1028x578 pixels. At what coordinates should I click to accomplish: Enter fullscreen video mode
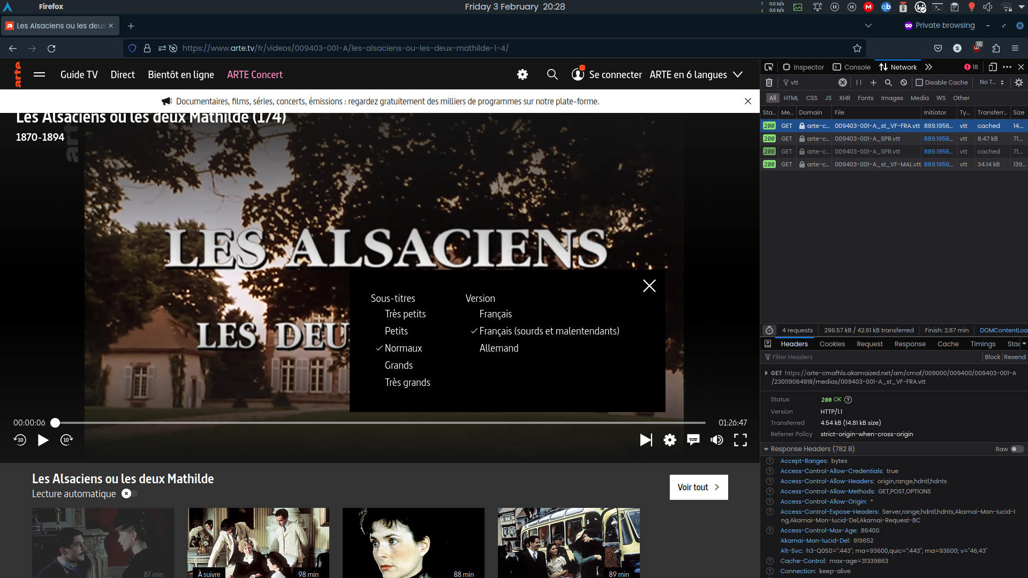click(x=740, y=440)
